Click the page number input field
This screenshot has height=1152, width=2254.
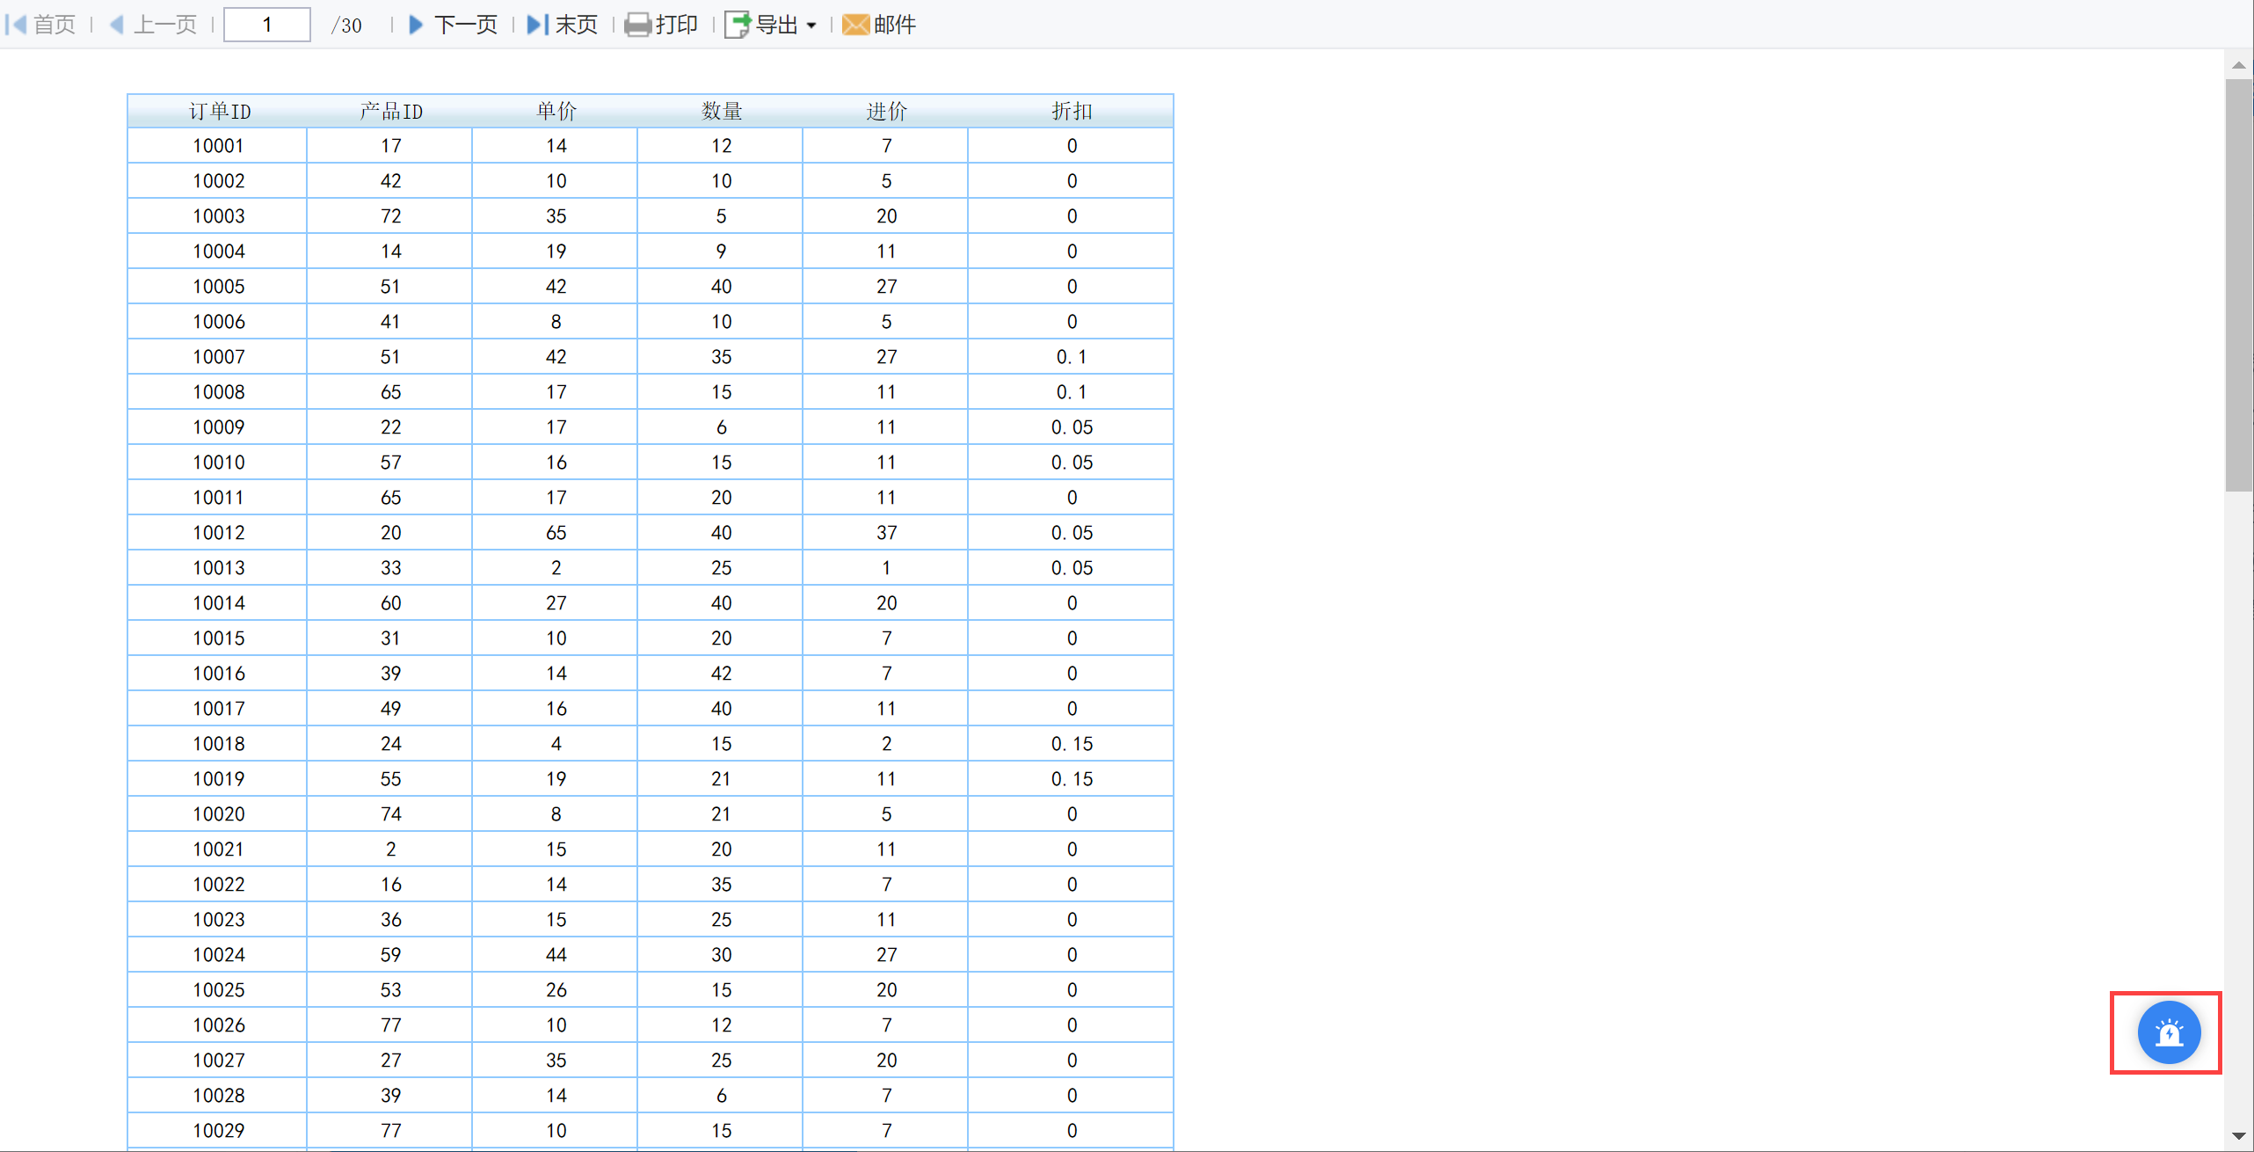pyautogui.click(x=266, y=25)
